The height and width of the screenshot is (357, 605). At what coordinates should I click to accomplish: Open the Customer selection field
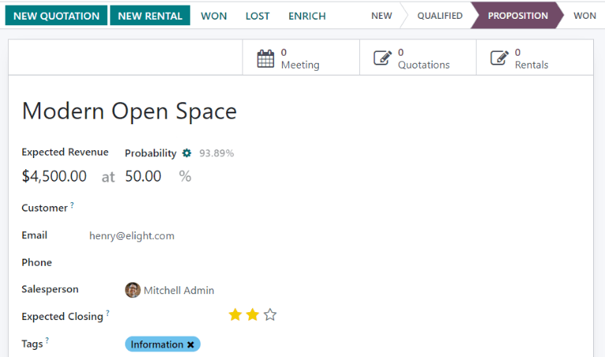(x=236, y=208)
